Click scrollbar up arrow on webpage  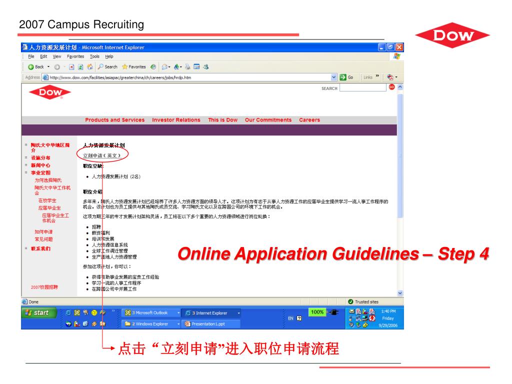point(400,87)
